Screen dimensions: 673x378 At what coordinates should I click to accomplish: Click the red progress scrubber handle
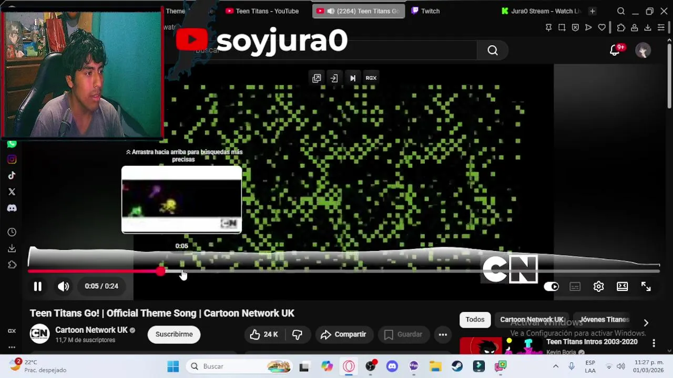[x=160, y=271]
